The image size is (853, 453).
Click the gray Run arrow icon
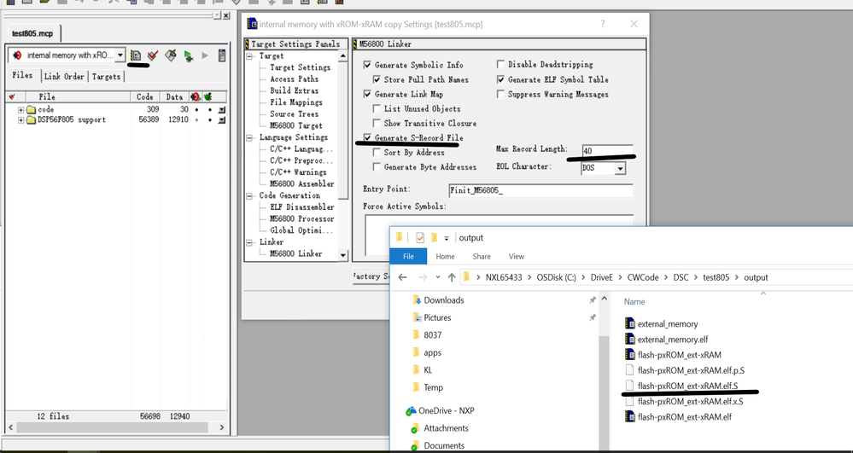coord(205,55)
